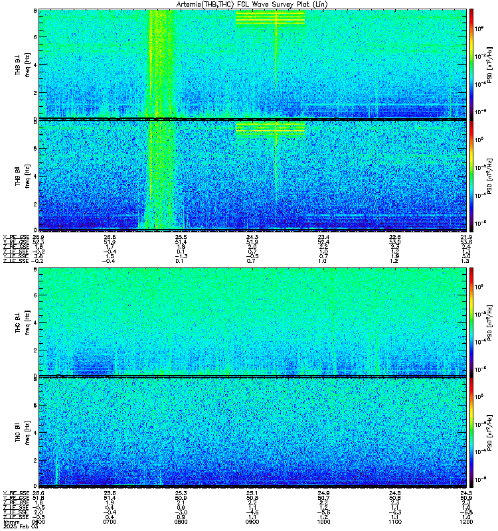Click the 24.3 X_RE_GSE value

click(252, 237)
